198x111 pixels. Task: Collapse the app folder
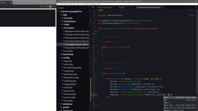(x=60, y=15)
